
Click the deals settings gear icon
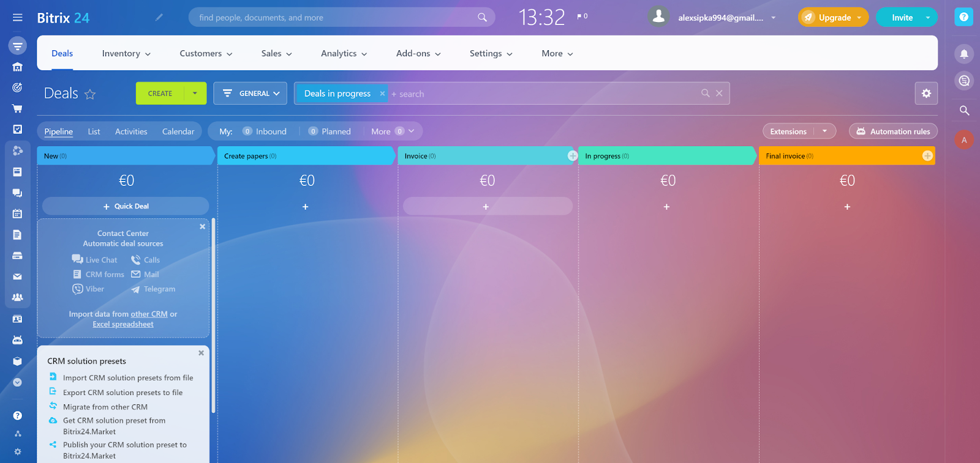coord(926,94)
